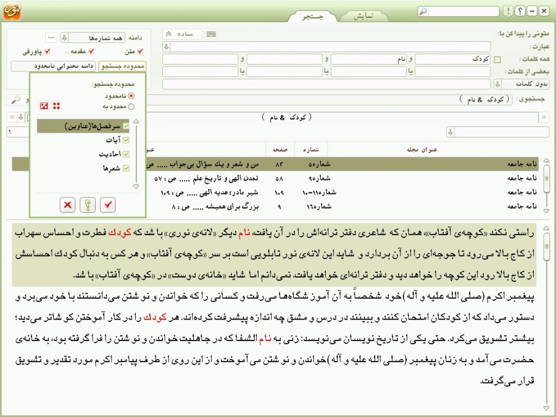The width and height of the screenshot is (556, 417).
Task: Click the input field containing نام
Action: pos(368,59)
